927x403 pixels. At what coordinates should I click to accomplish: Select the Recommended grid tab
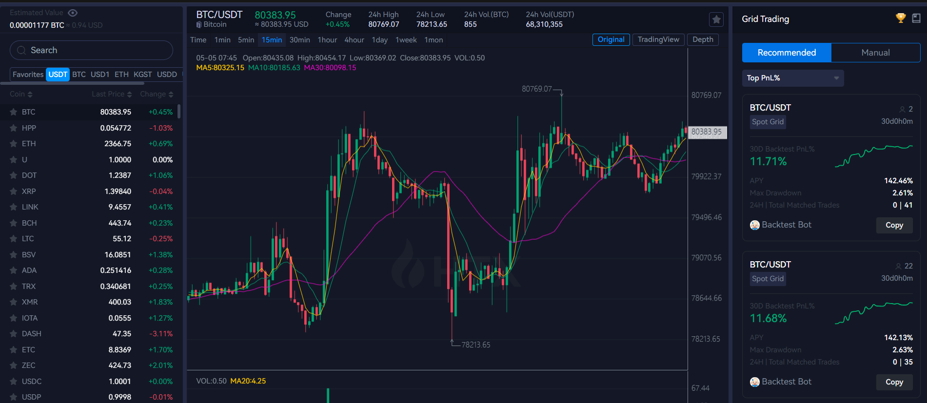click(787, 53)
